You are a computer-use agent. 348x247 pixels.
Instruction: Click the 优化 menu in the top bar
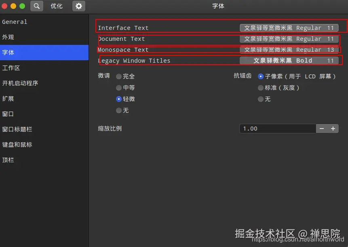[56, 6]
